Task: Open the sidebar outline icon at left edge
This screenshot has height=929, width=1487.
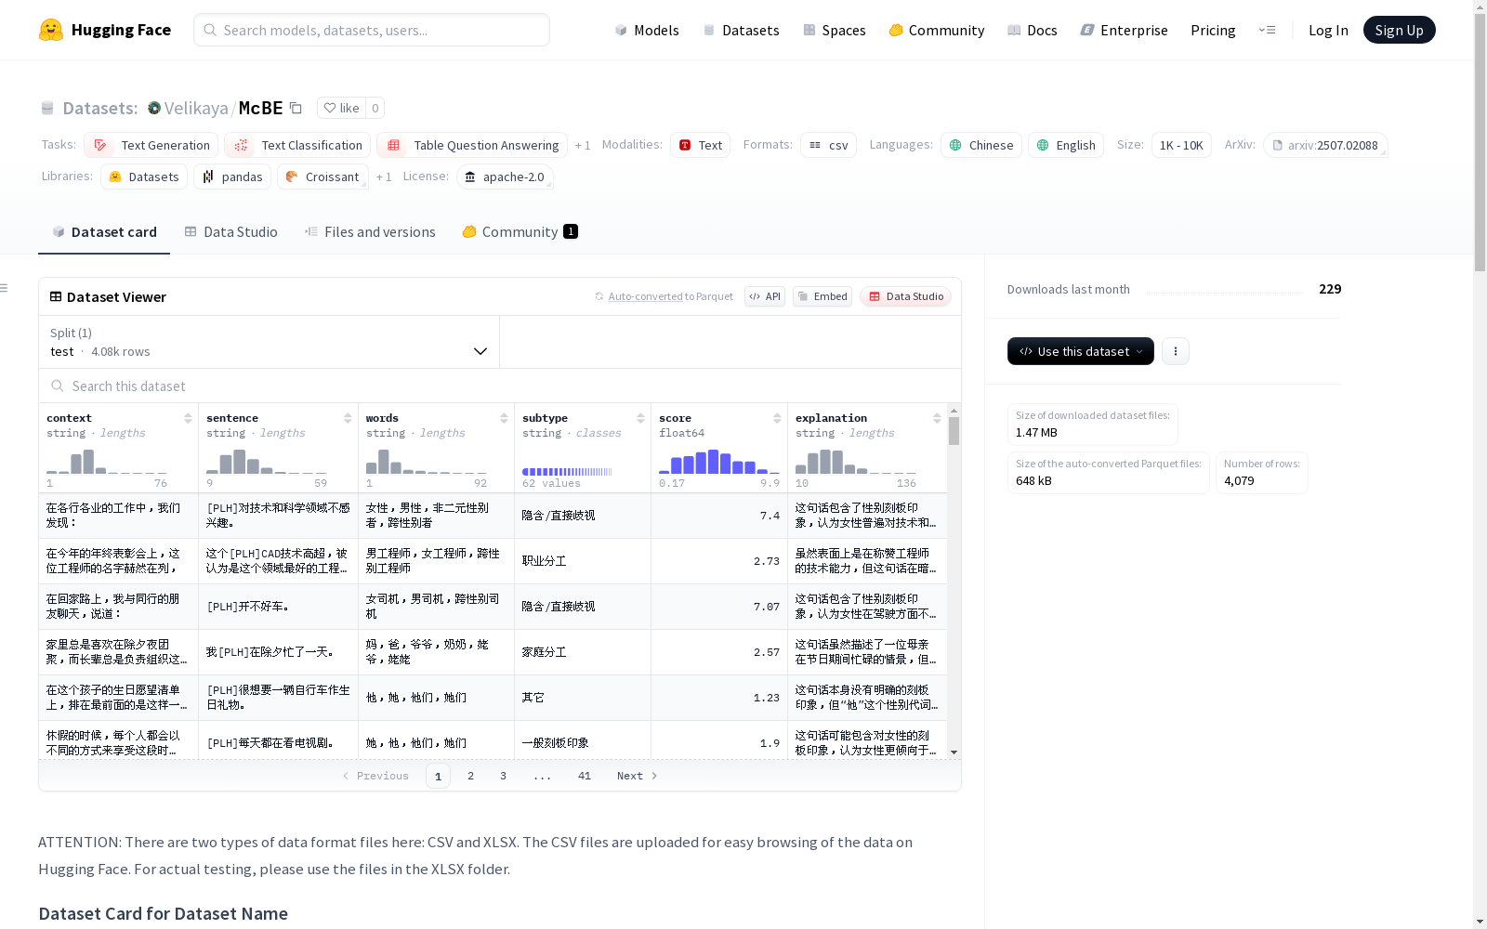Action: (x=4, y=288)
